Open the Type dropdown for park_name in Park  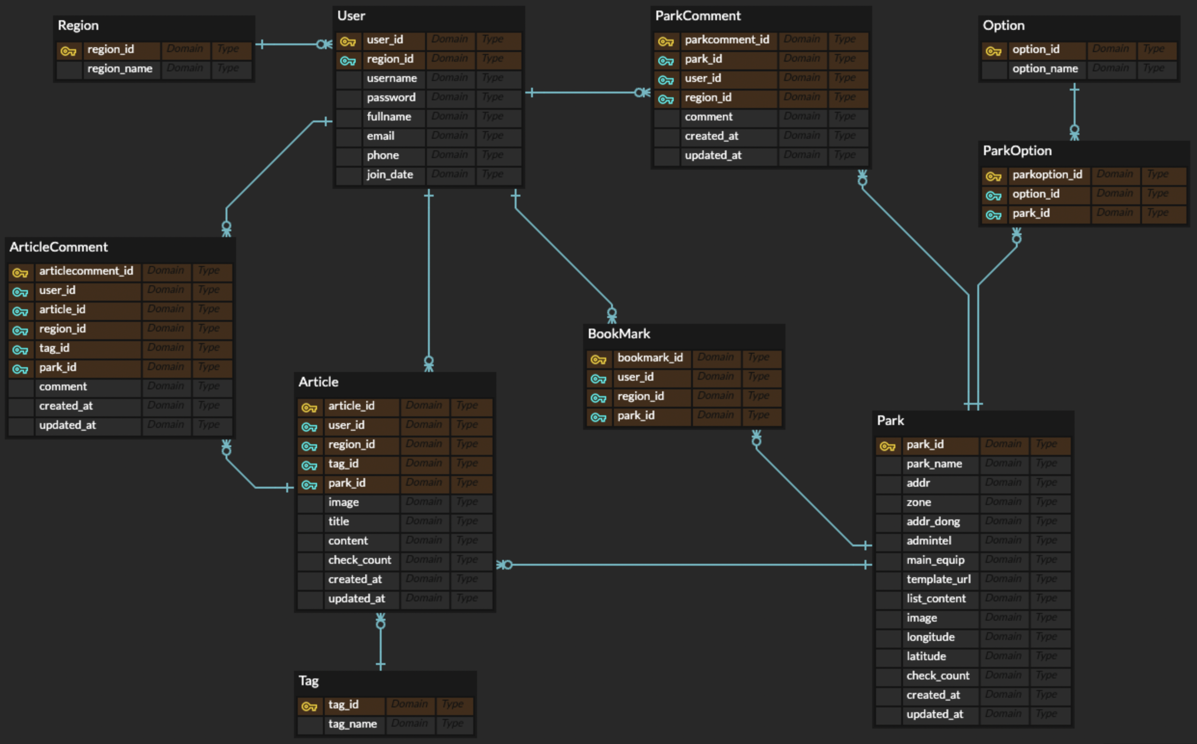click(x=1049, y=463)
